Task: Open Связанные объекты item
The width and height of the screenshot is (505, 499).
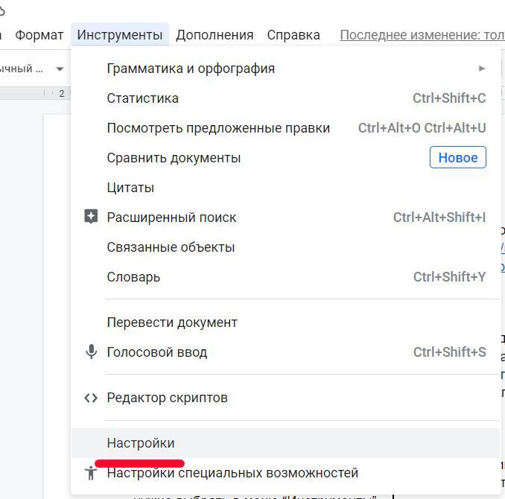Action: 171,247
